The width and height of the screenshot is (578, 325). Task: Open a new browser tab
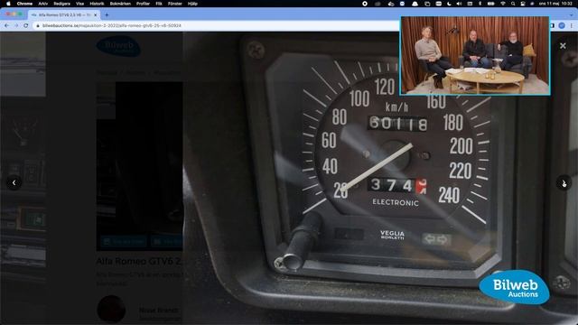pyautogui.click(x=107, y=14)
